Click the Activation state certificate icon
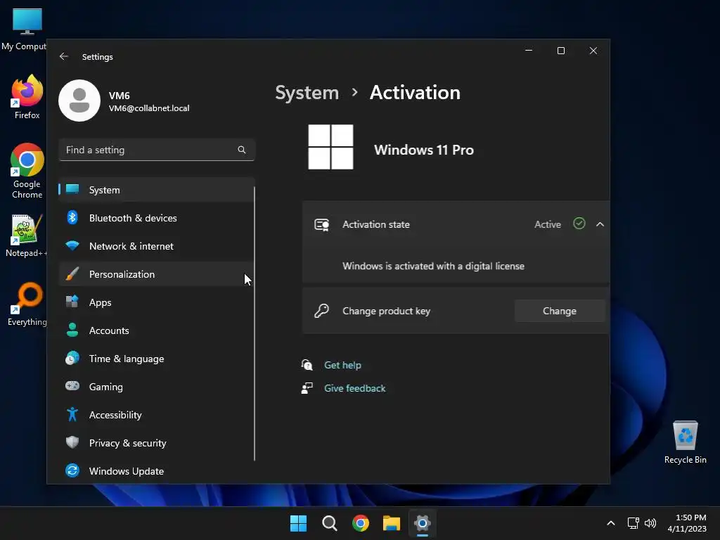This screenshot has height=540, width=720. (321, 224)
